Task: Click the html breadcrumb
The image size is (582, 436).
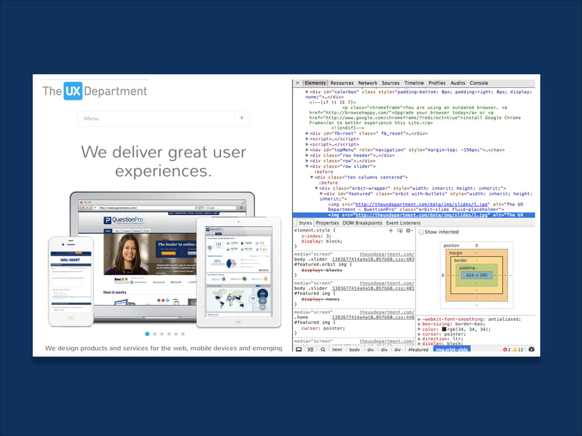Action: pyautogui.click(x=337, y=350)
